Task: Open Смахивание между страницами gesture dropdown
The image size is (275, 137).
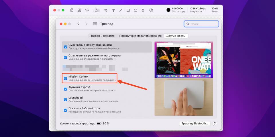Action: click(94, 48)
